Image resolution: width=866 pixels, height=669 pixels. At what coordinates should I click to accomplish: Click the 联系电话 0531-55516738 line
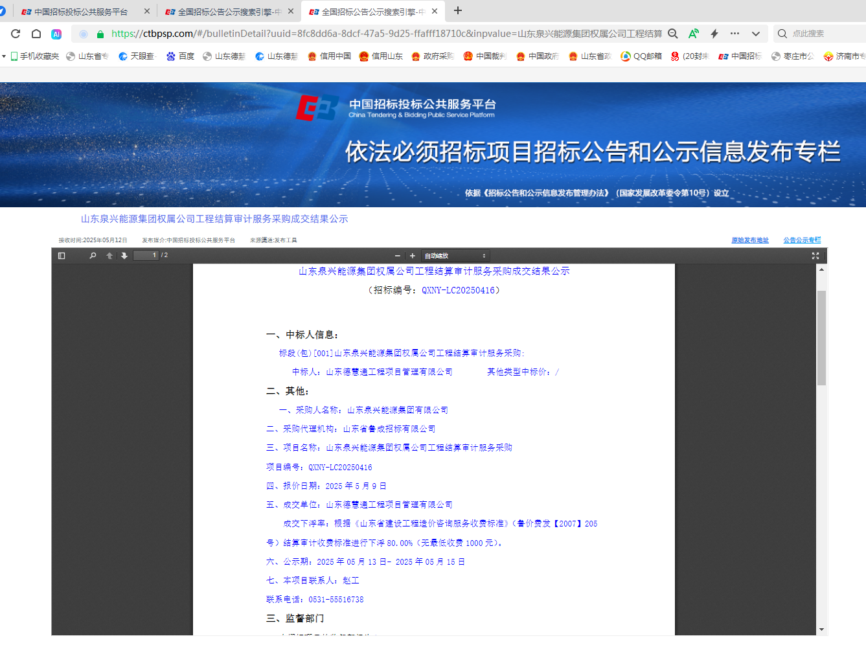[x=315, y=600]
